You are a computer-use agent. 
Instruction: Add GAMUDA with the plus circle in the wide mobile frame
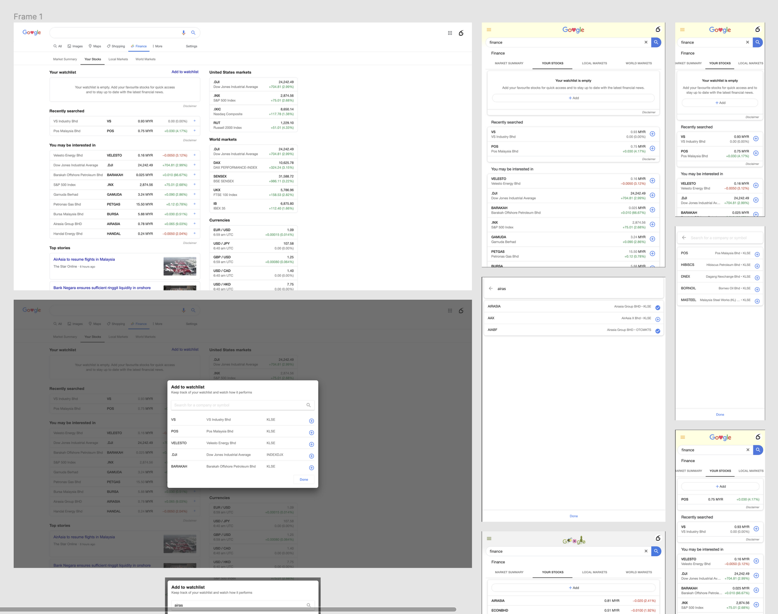pos(652,239)
